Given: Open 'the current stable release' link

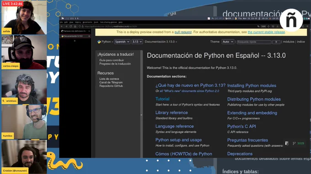Looking at the screenshot, I should tap(266, 32).
